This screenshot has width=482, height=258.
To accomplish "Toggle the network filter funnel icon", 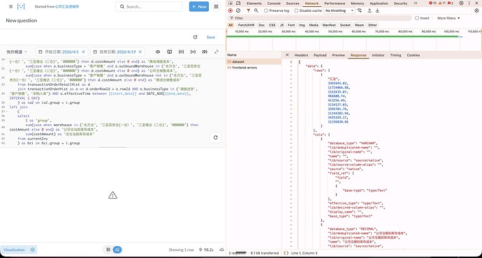I will 248,10.
